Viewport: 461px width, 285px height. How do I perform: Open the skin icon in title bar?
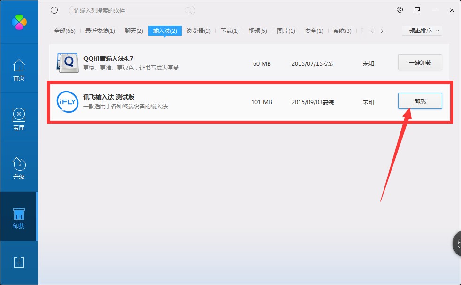tap(400, 10)
